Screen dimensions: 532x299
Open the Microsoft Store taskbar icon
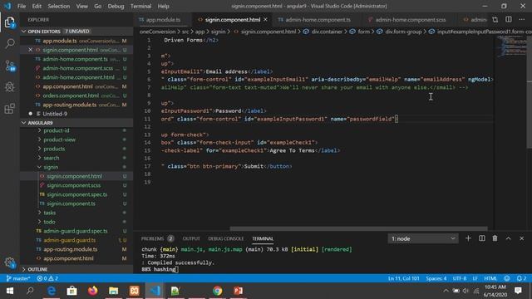[71, 291]
